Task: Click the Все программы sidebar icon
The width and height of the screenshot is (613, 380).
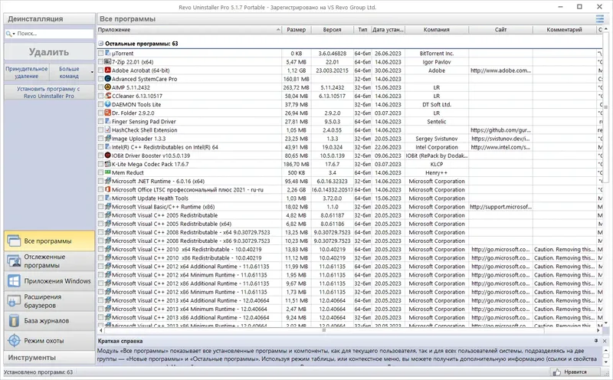Action: [14, 241]
